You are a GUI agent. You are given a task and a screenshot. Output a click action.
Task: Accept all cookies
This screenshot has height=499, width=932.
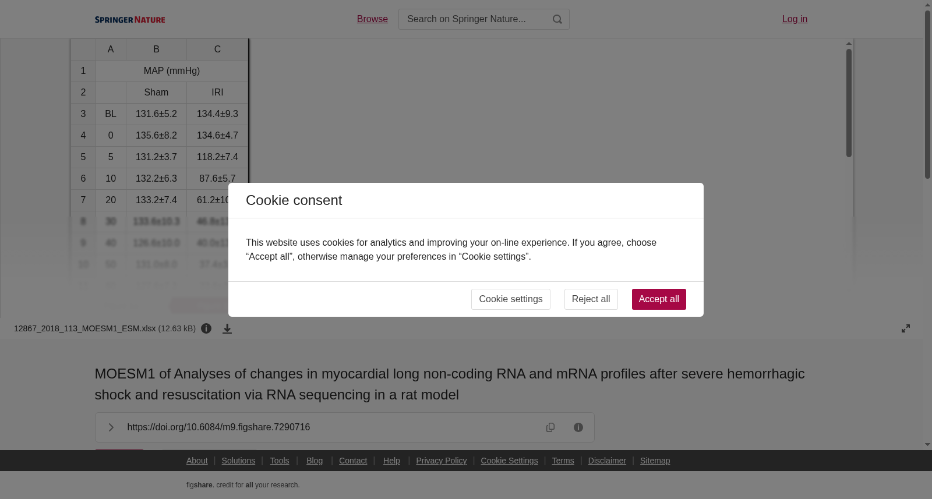tap(659, 299)
